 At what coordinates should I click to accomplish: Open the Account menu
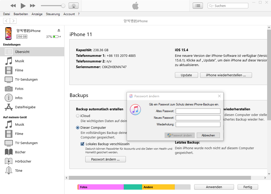69,14
